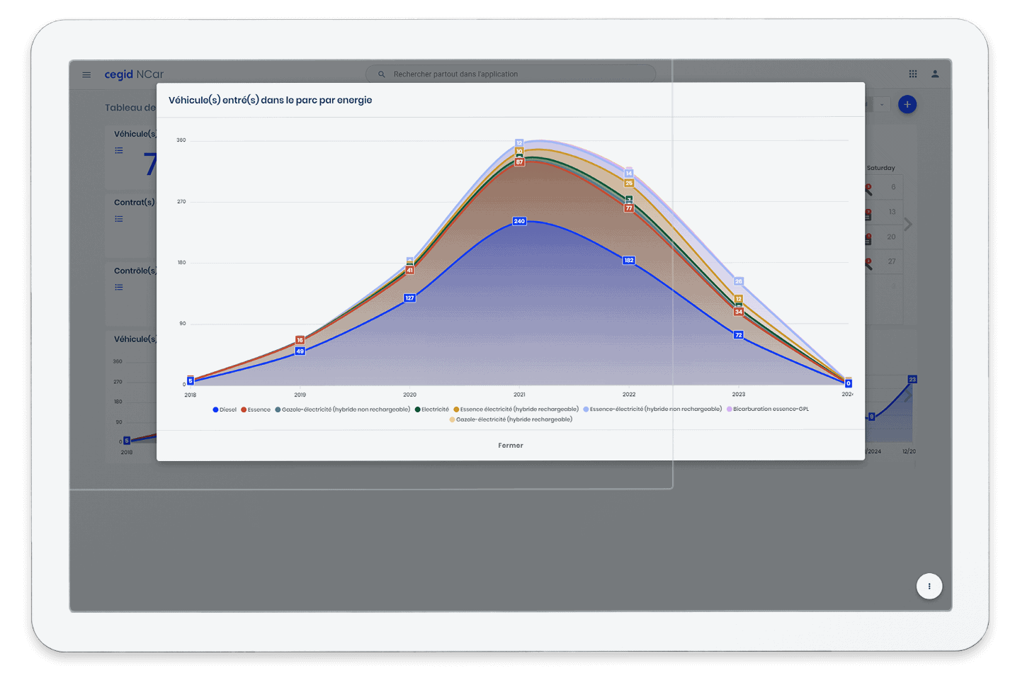Hide Bicarburation essence-GPL legend series
The image size is (1020, 673).
[768, 409]
